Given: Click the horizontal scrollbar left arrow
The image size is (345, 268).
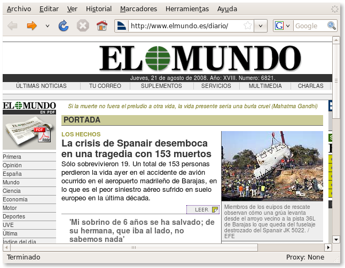Looking at the screenshot, I should pyautogui.click(x=6, y=248).
